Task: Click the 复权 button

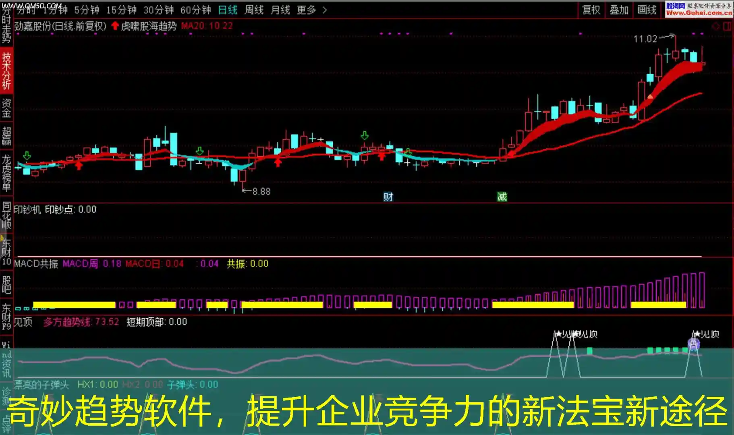Action: [x=591, y=10]
